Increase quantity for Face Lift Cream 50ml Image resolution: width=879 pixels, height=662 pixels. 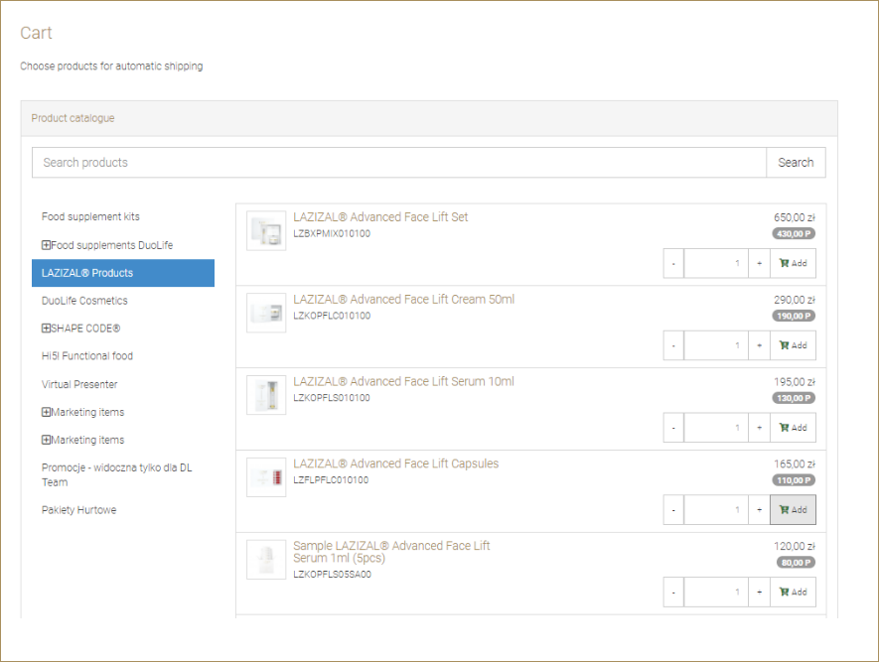pyautogui.click(x=760, y=345)
